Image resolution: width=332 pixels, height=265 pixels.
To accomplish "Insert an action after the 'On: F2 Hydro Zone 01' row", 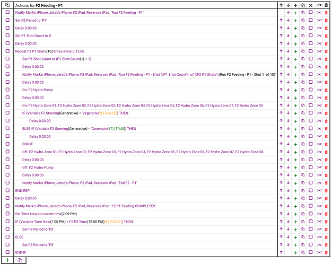I will pos(295,105).
